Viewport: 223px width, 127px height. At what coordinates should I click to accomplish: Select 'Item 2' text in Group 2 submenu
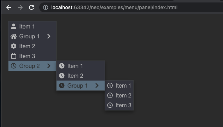tap(75, 76)
